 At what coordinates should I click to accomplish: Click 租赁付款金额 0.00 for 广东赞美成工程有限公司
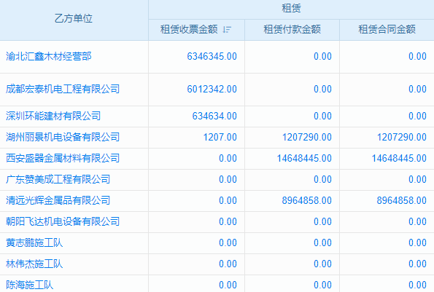pos(322,179)
